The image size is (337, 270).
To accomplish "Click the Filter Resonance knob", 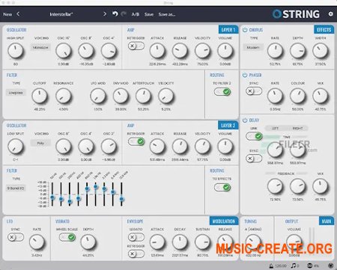I will pos(64,96).
